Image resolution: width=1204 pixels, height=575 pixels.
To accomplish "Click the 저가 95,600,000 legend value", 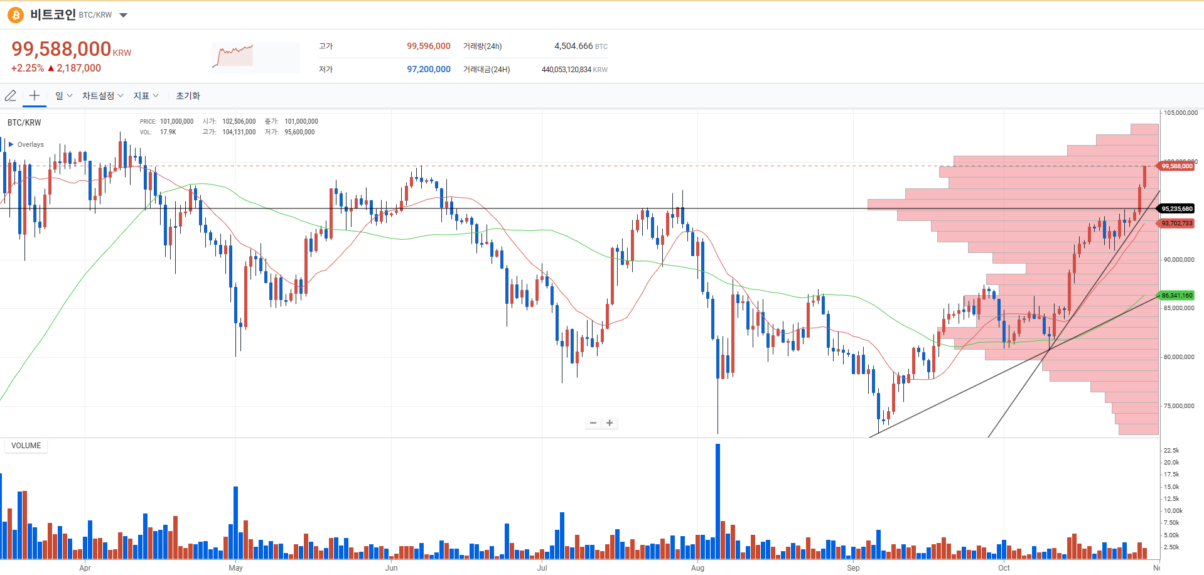I will (299, 132).
